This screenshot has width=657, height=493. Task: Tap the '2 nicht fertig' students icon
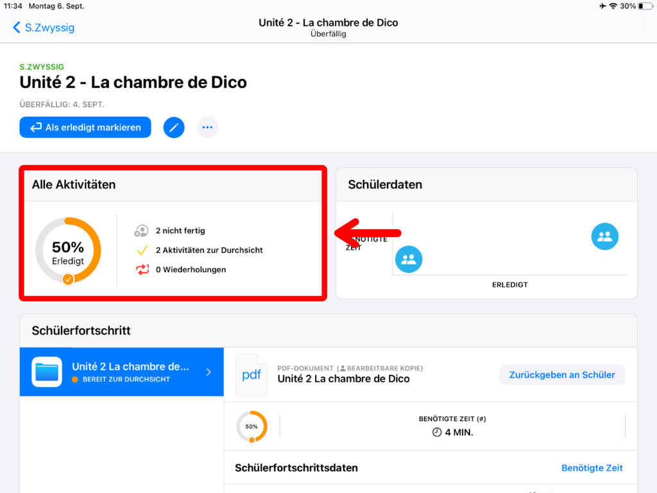click(x=142, y=230)
